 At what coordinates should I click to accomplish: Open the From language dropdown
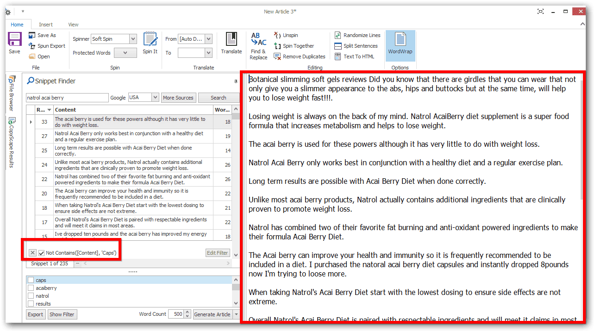208,39
